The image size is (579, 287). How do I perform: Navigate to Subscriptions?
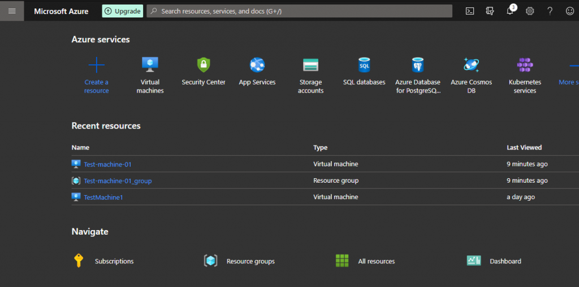pos(114,261)
